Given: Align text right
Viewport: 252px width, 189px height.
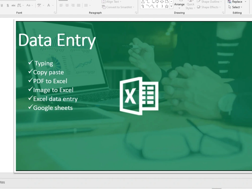Looking at the screenshot, I should click(x=73, y=5).
